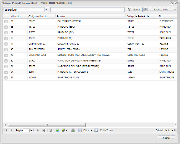Click the Exibindo 1 - 11 de 11 status text

tap(166, 130)
